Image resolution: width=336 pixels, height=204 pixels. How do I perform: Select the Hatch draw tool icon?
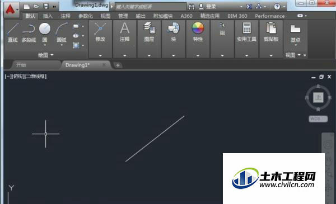76,45
